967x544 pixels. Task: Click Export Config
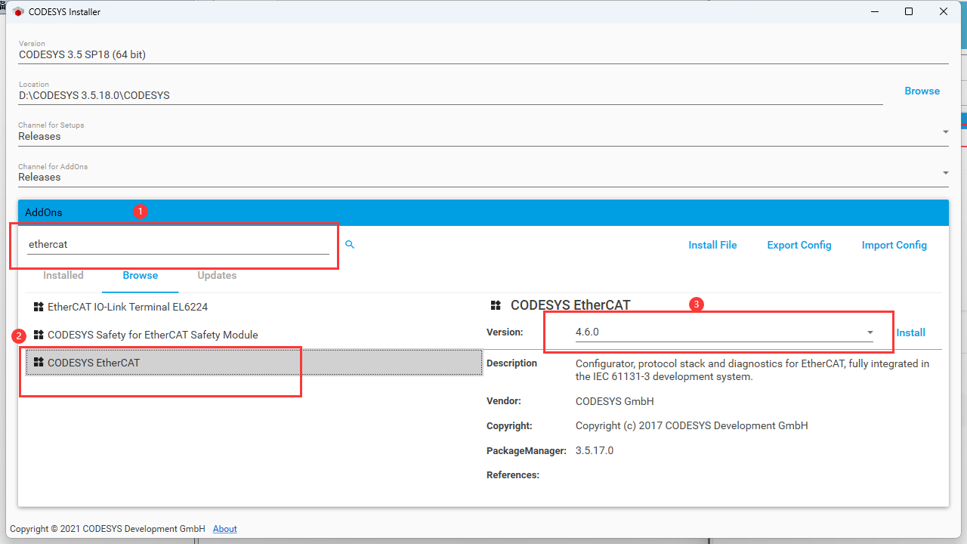point(799,245)
